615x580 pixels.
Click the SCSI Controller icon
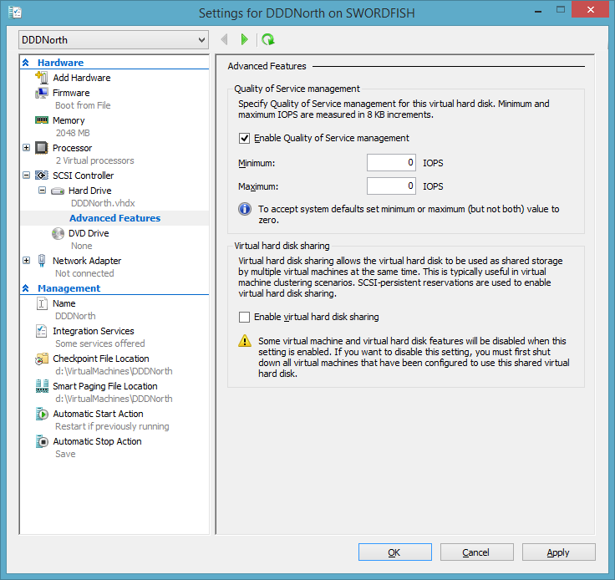tap(42, 176)
